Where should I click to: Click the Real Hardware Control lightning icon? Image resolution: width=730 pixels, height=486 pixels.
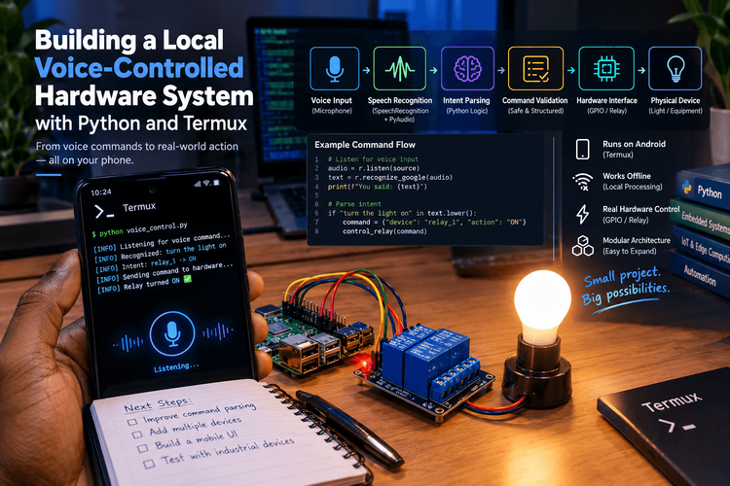coord(582,214)
